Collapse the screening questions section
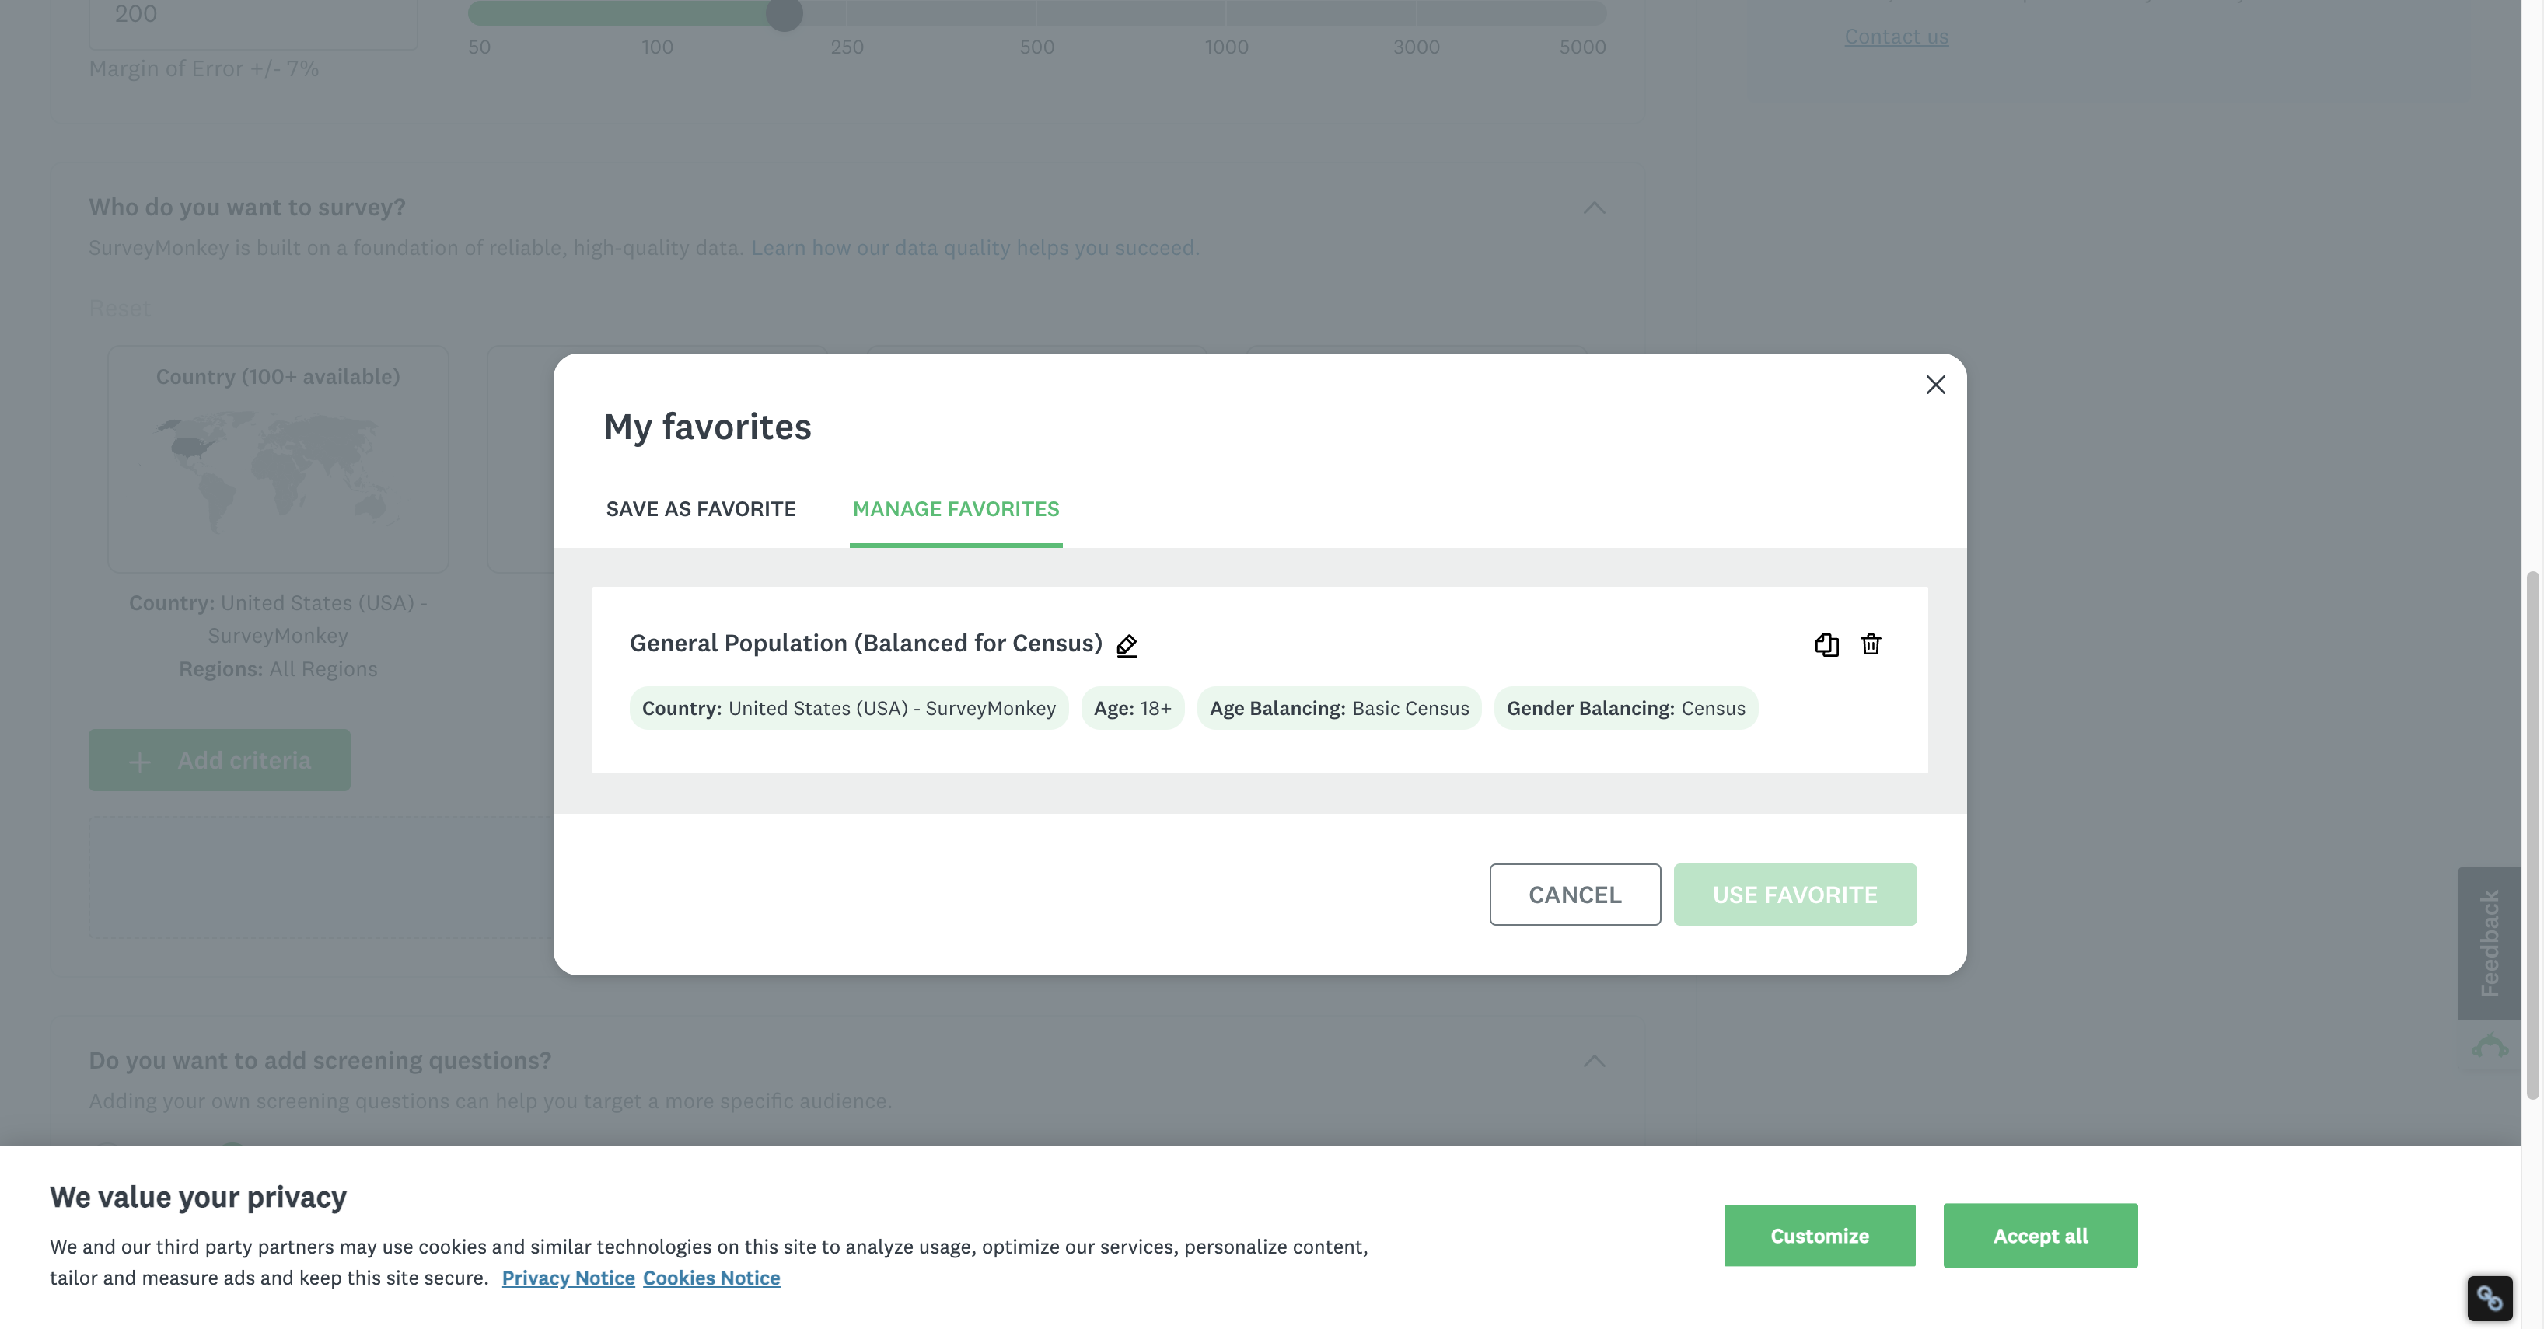 point(1593,1062)
